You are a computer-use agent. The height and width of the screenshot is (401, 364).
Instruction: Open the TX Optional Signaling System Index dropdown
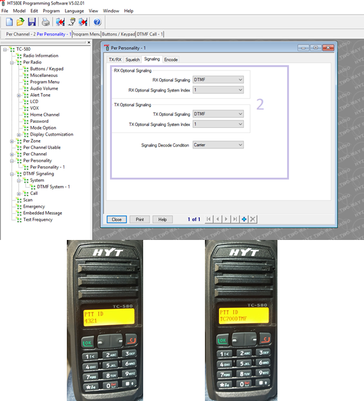pyautogui.click(x=218, y=124)
